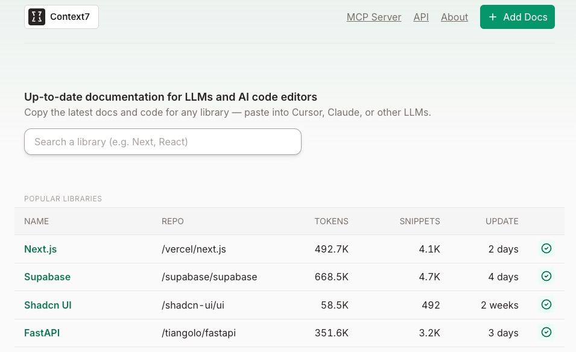Open the Next.js library

(x=40, y=249)
